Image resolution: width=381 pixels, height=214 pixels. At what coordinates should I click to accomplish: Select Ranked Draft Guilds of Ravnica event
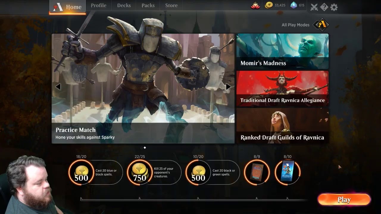(282, 126)
